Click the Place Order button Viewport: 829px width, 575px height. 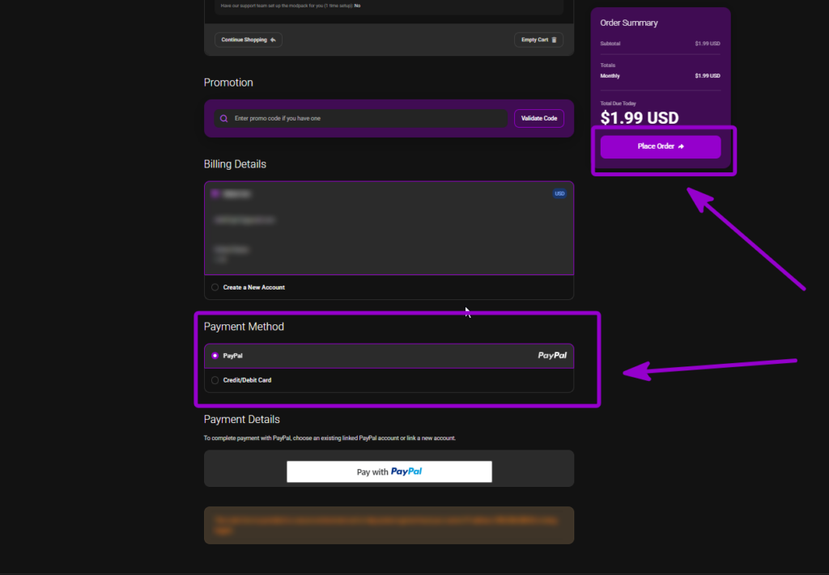[x=661, y=146]
